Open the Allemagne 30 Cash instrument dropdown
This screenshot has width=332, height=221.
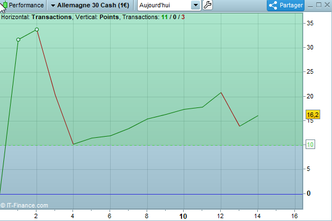(90, 5)
